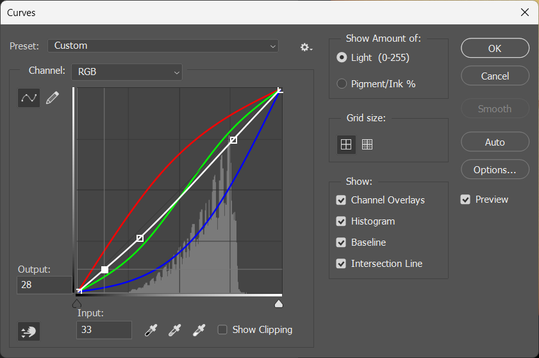The width and height of the screenshot is (539, 358).
Task: Expand the Preset dropdown
Action: point(163,46)
